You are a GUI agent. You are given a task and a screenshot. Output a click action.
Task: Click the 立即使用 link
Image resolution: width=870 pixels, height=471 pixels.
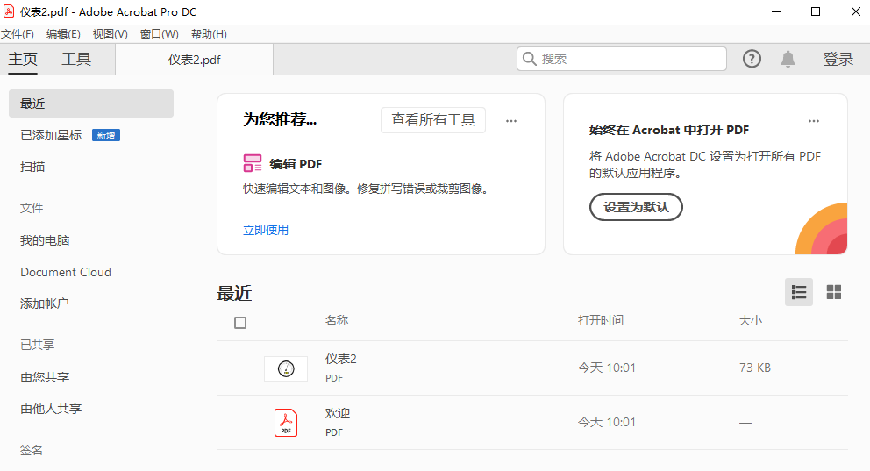pyautogui.click(x=266, y=230)
